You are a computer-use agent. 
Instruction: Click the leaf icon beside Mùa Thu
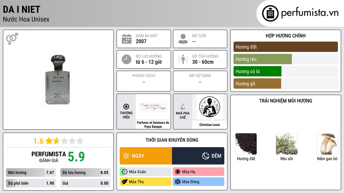point(125,182)
